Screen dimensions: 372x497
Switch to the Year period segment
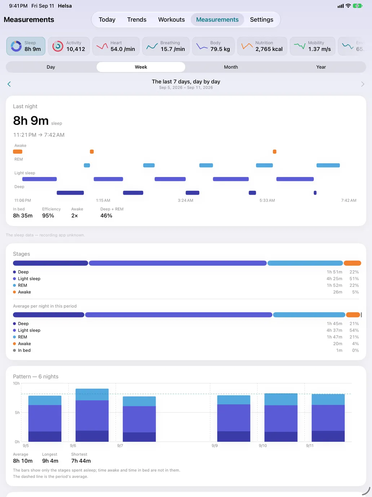pos(321,67)
